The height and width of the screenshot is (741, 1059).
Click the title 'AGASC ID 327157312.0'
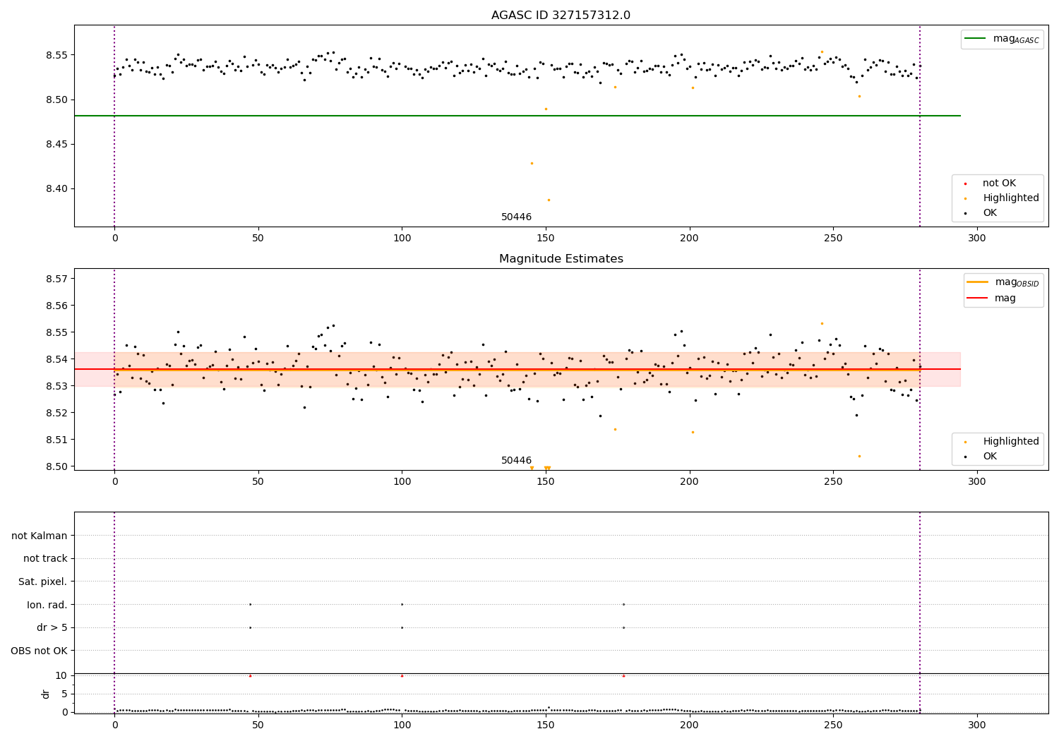point(561,16)
